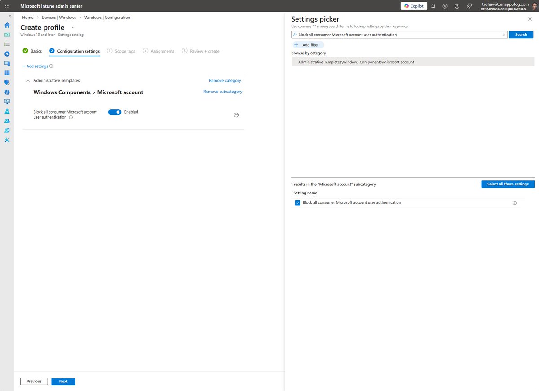Viewport: 539px width, 391px height.
Task: Open Reports monitor icon in sidebar
Action: pos(7,101)
